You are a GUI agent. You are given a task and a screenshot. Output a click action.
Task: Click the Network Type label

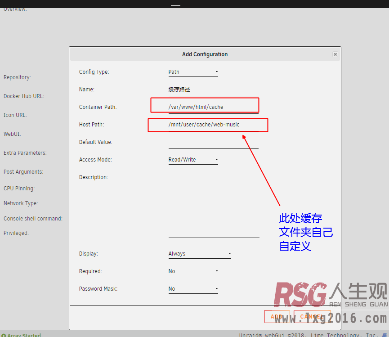pos(21,203)
